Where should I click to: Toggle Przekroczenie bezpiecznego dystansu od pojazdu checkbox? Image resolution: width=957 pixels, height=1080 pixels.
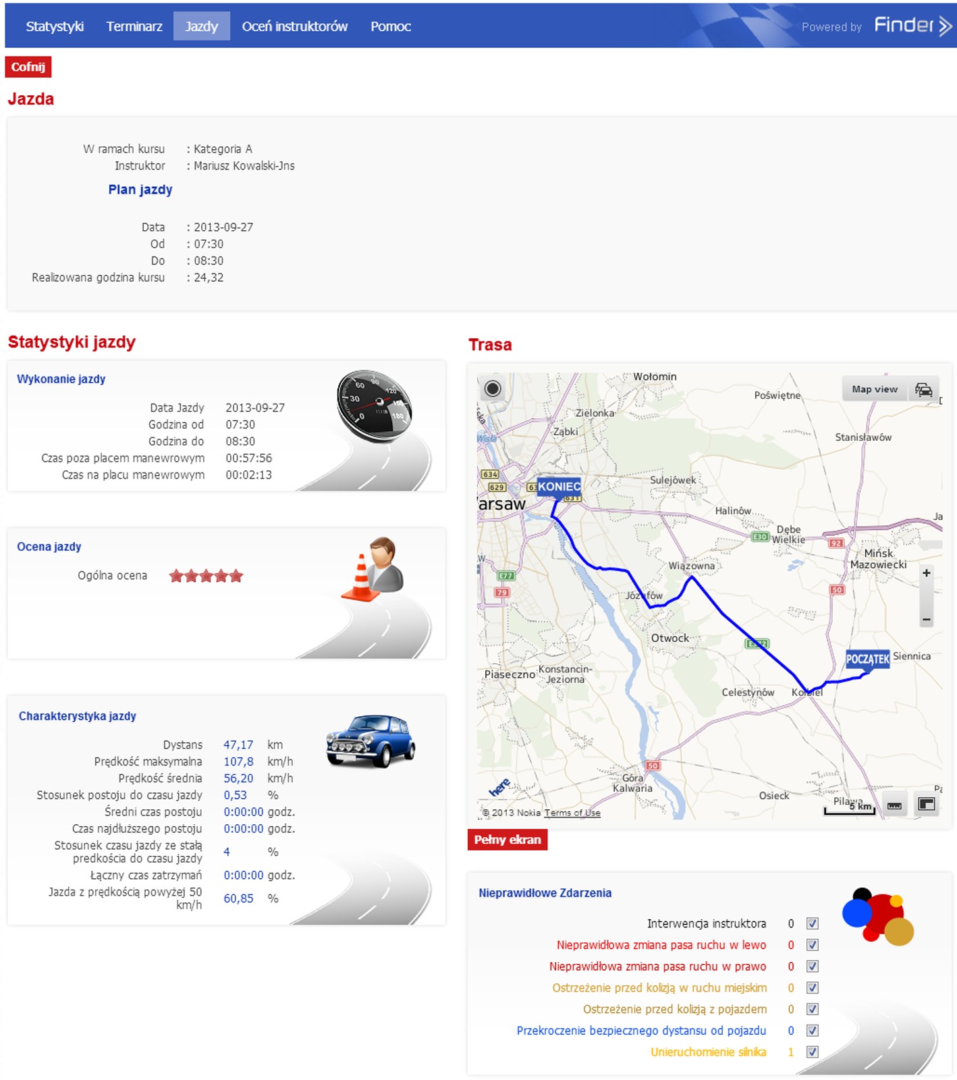point(813,1031)
